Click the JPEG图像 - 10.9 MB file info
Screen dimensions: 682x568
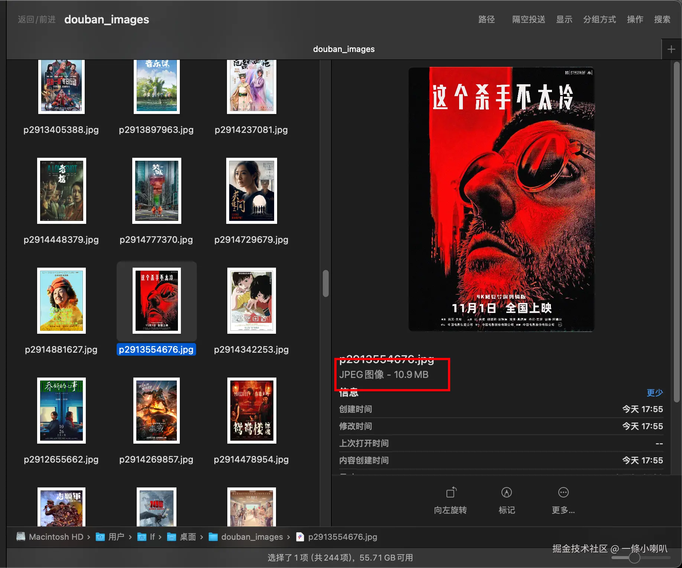[x=384, y=374]
